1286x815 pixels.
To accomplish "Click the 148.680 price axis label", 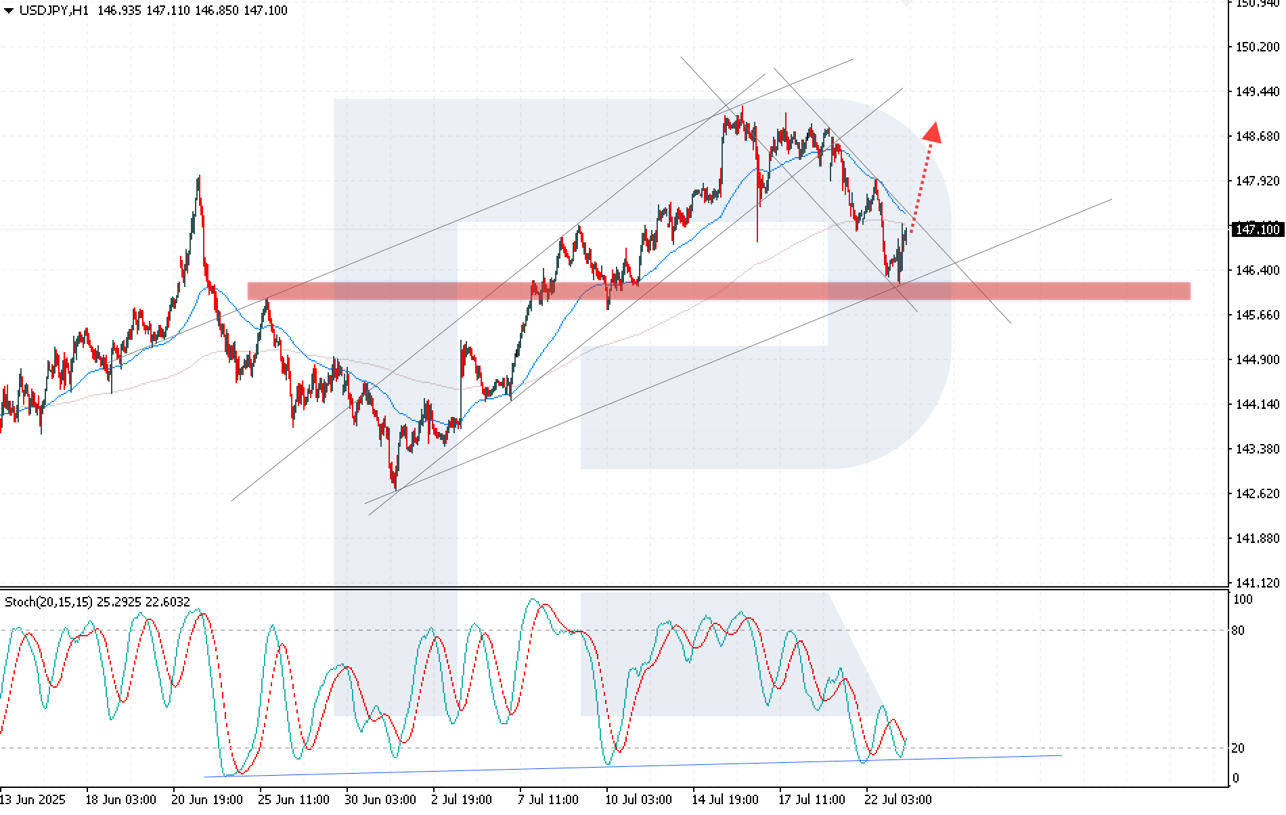I will [x=1258, y=136].
